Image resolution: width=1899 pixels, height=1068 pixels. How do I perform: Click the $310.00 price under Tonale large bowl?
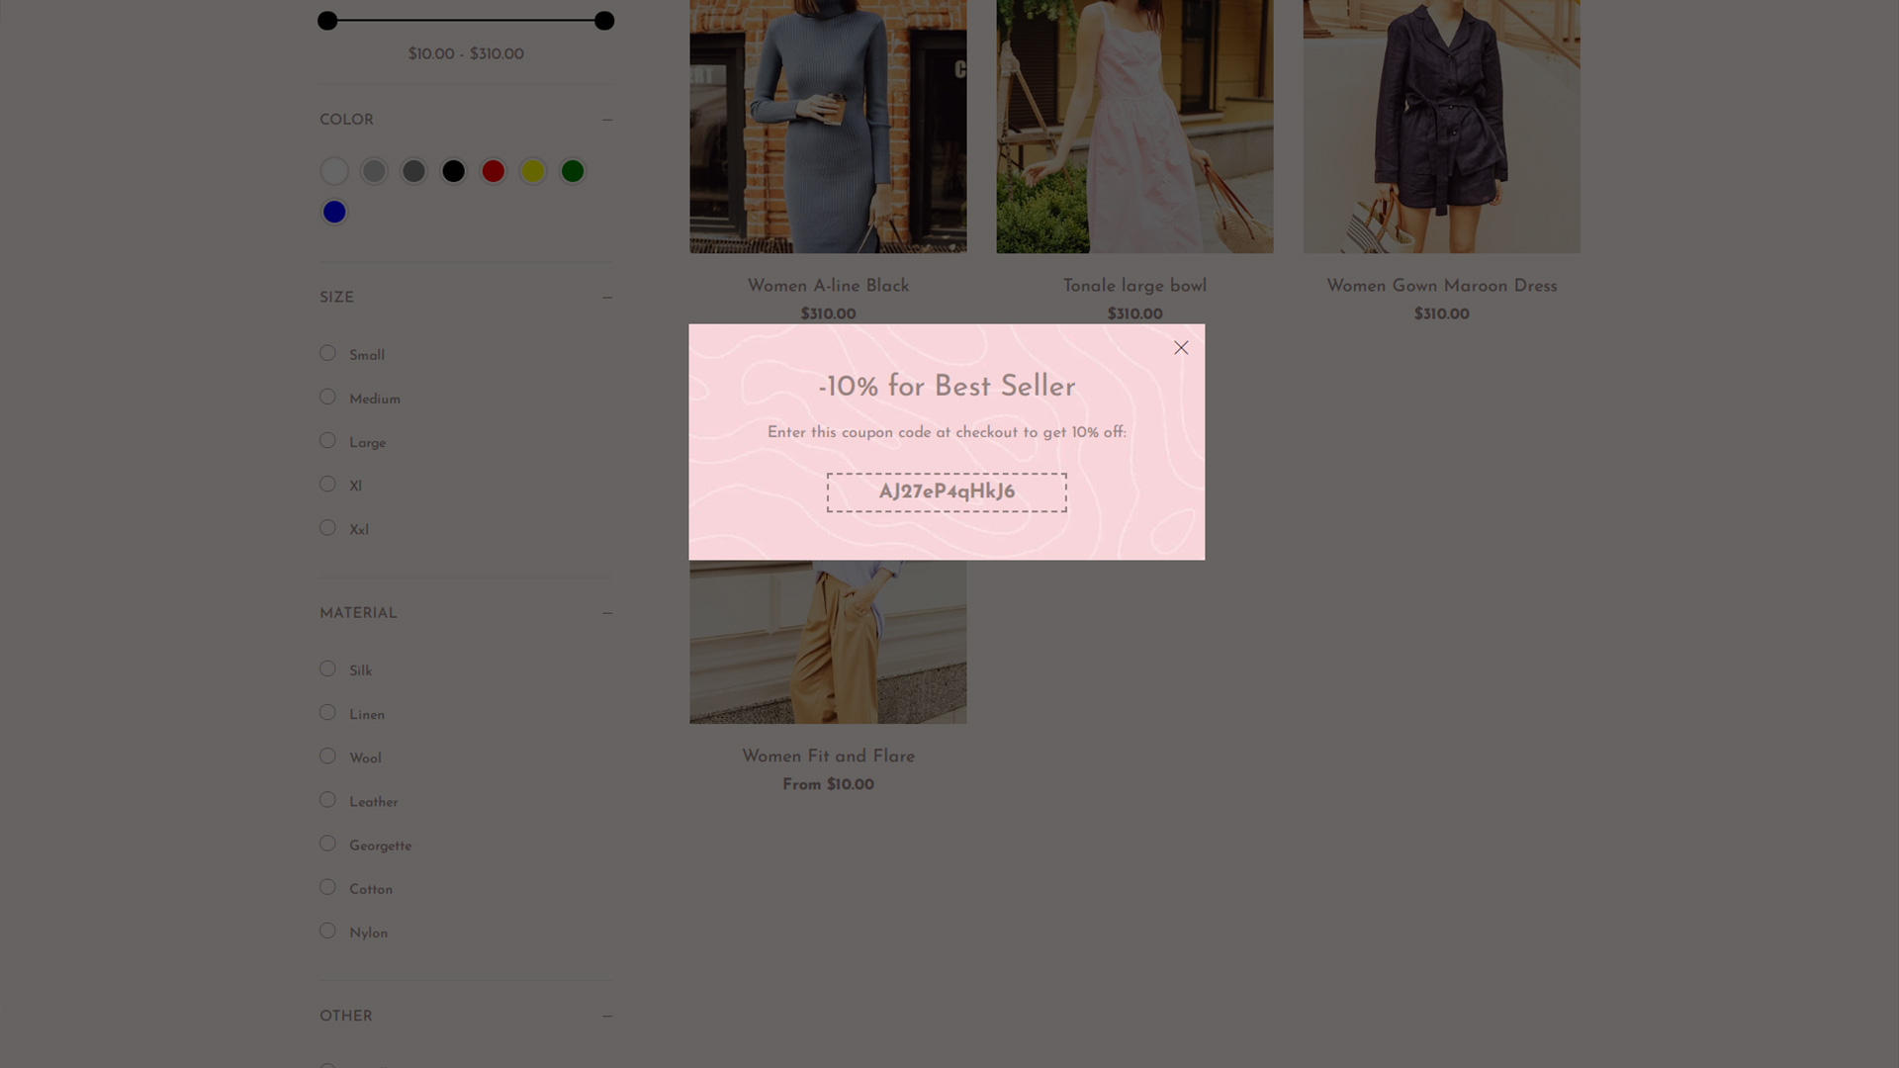pyautogui.click(x=1134, y=314)
